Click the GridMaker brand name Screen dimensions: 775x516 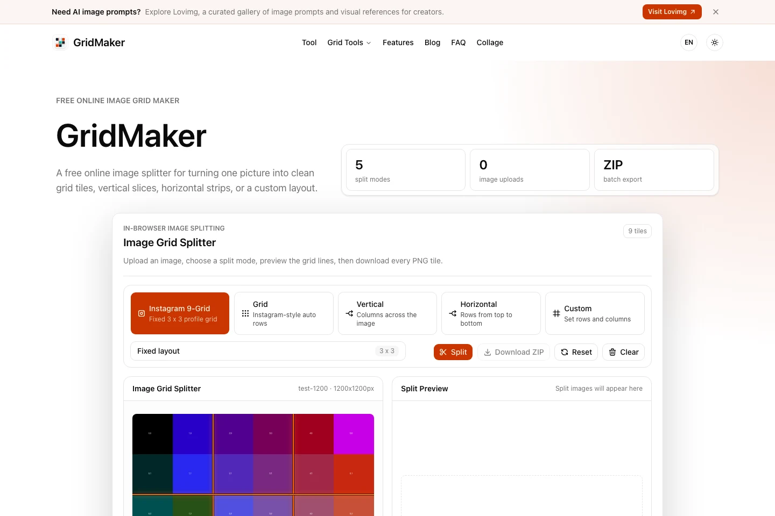tap(99, 42)
